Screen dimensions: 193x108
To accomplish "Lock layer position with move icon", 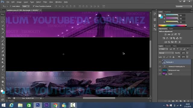I will [x=170, y=57].
